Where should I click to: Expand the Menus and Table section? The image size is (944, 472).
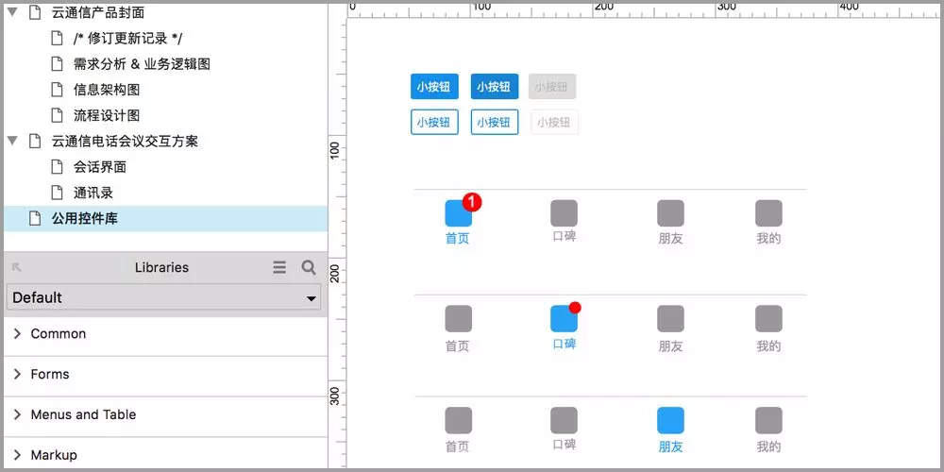click(x=165, y=414)
